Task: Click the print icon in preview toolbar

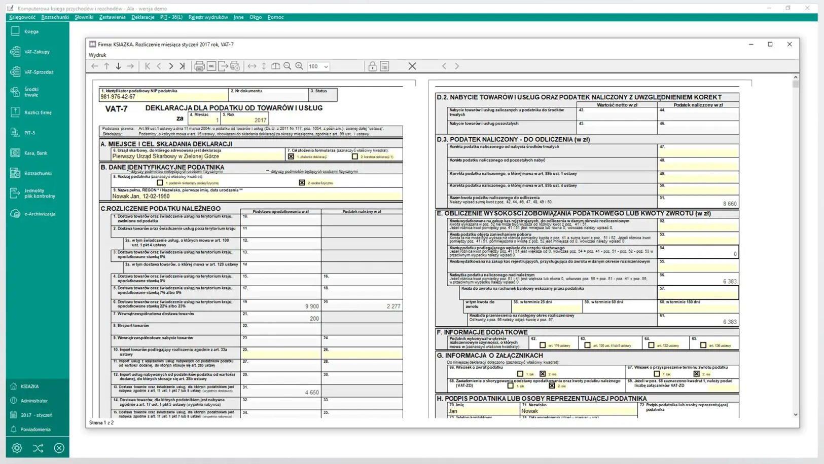Action: tap(199, 66)
